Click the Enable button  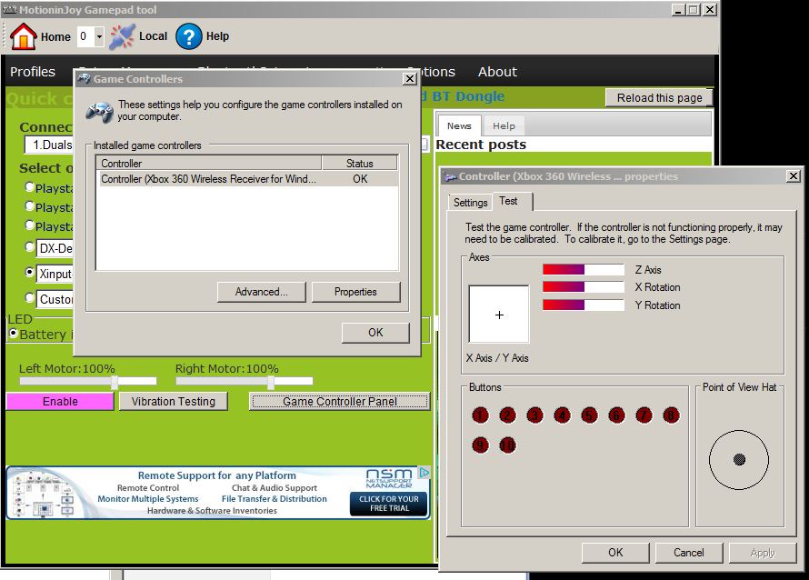pos(60,402)
